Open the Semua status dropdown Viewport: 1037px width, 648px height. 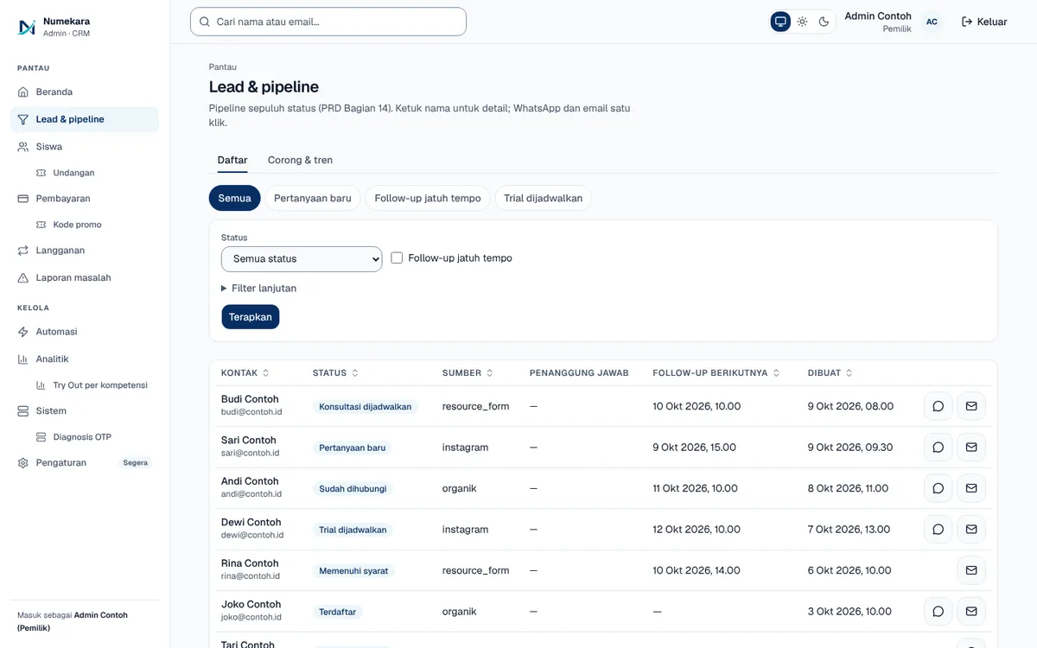[302, 259]
